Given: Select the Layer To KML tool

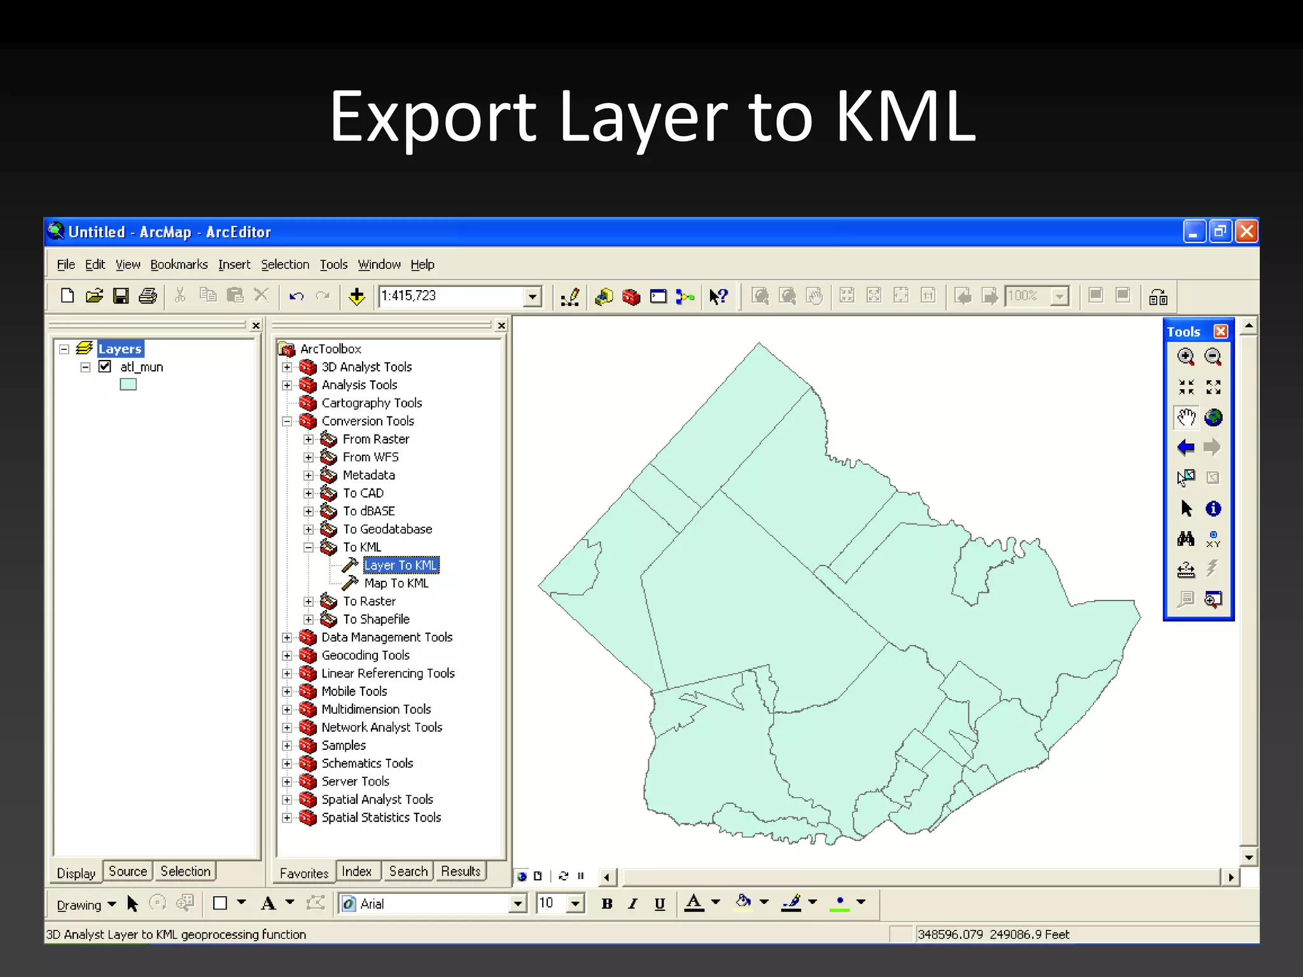Looking at the screenshot, I should point(400,565).
